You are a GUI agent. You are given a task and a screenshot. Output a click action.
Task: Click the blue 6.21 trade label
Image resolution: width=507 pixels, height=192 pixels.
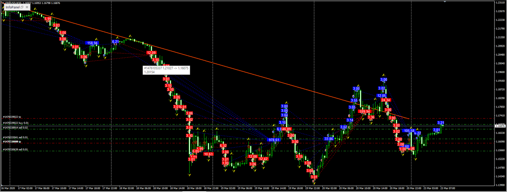click(116, 42)
